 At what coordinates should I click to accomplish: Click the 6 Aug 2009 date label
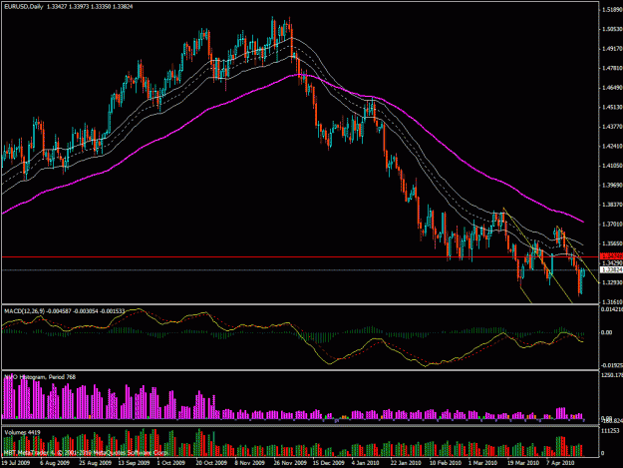click(x=55, y=463)
